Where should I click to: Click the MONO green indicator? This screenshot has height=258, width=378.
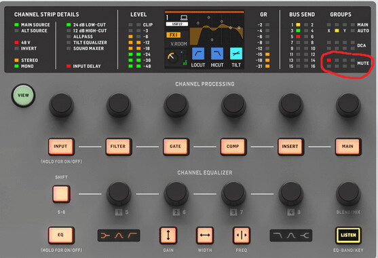(x=16, y=66)
